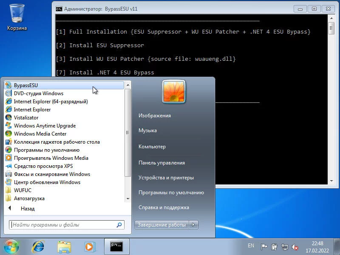The image size is (340, 255).
Task: Open Справка и поддержка
Action: click(164, 207)
